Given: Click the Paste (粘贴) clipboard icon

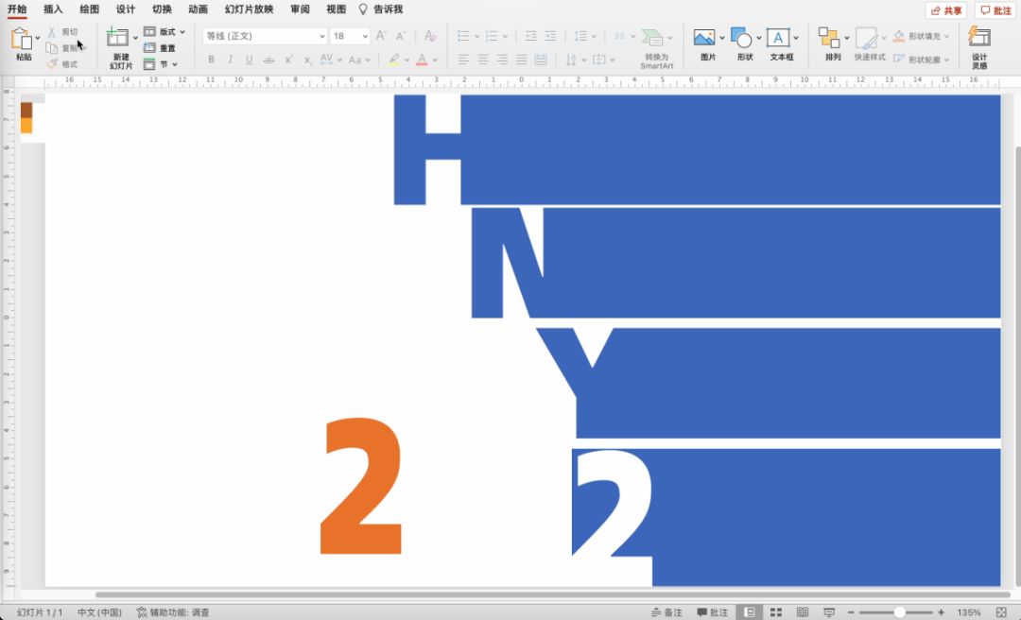Looking at the screenshot, I should [x=22, y=40].
